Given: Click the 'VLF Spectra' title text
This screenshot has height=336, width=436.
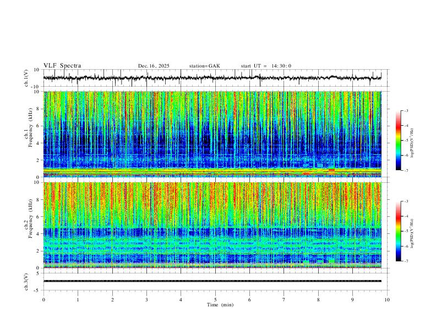Looking at the screenshot, I should [x=62, y=66].
